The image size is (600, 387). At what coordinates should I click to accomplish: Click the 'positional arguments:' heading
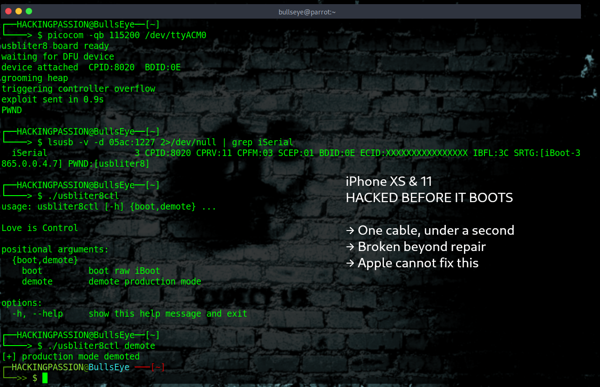coord(55,250)
